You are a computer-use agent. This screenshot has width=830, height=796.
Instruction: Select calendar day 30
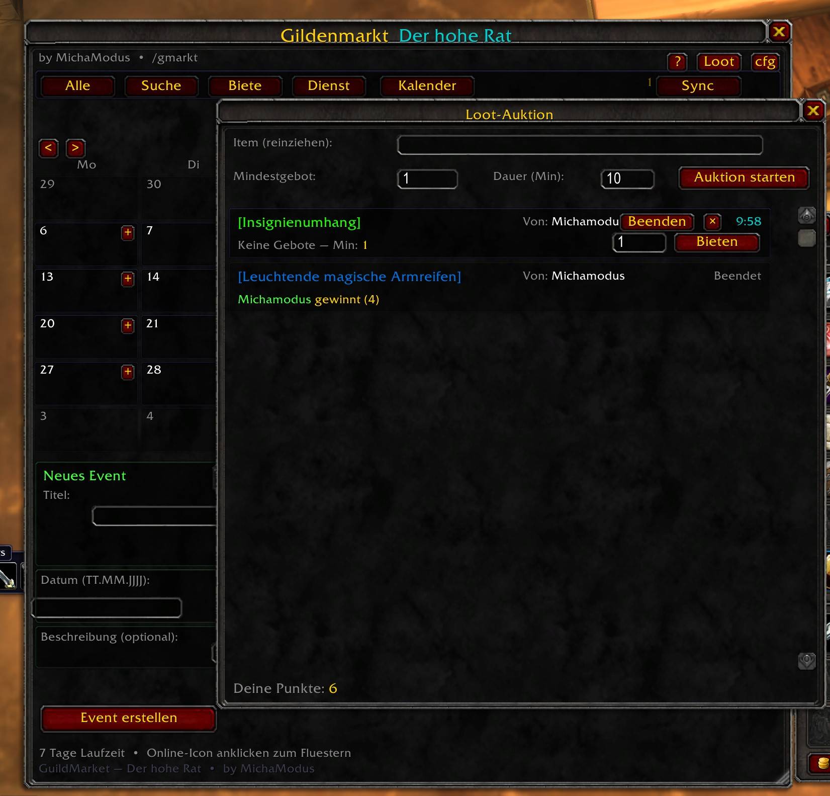pyautogui.click(x=179, y=197)
